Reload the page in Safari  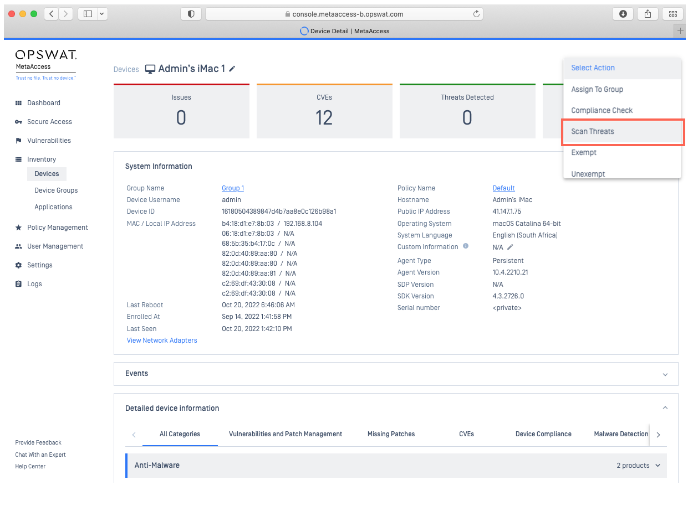476,14
